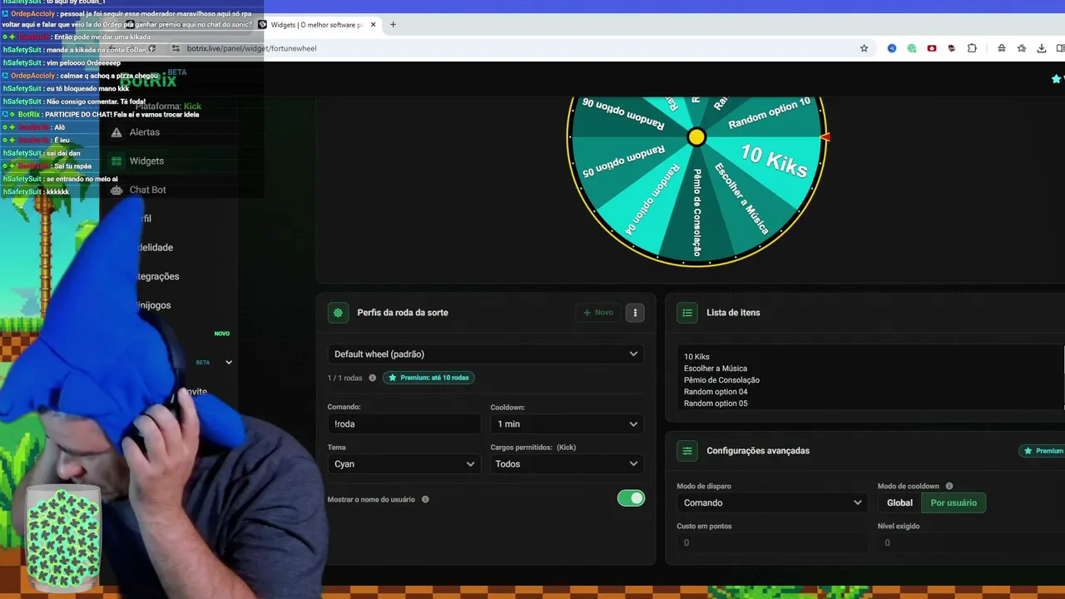
Task: Select 'Random option 05' in the item list
Action: click(716, 403)
